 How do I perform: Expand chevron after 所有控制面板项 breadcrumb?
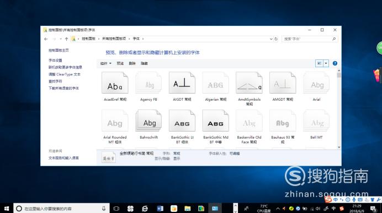129,39
